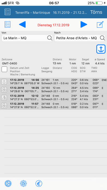Open propeller entry icon at 11:57
Screen dimensions: 107x190
4,106
